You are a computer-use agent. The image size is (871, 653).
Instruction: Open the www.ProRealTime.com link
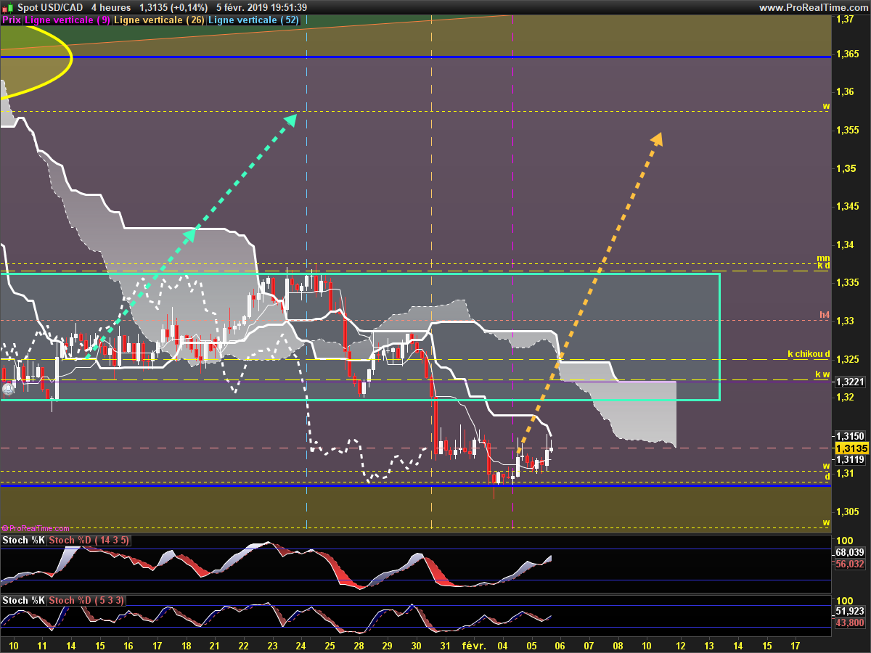(x=813, y=7)
